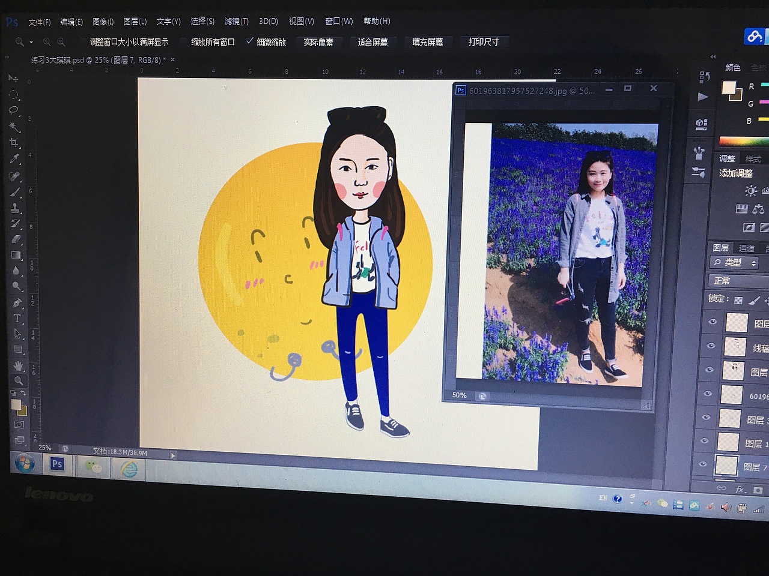Change screen mode icon in toolbox
This screenshot has height=576, width=769.
(19, 440)
